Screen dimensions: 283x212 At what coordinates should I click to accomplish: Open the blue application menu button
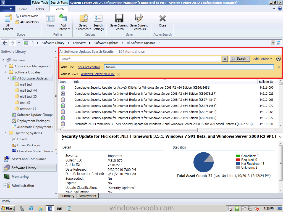point(8,9)
